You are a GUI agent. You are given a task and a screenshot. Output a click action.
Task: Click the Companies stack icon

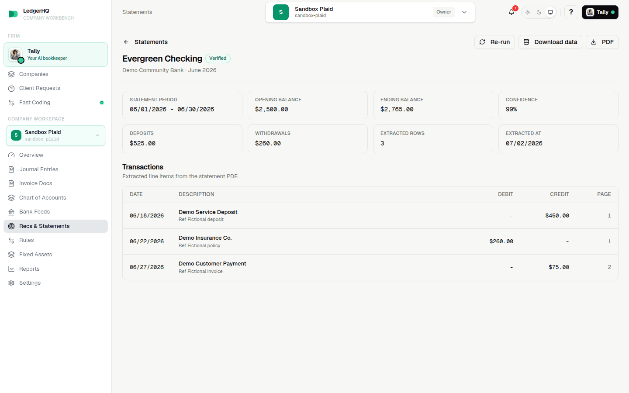(11, 74)
